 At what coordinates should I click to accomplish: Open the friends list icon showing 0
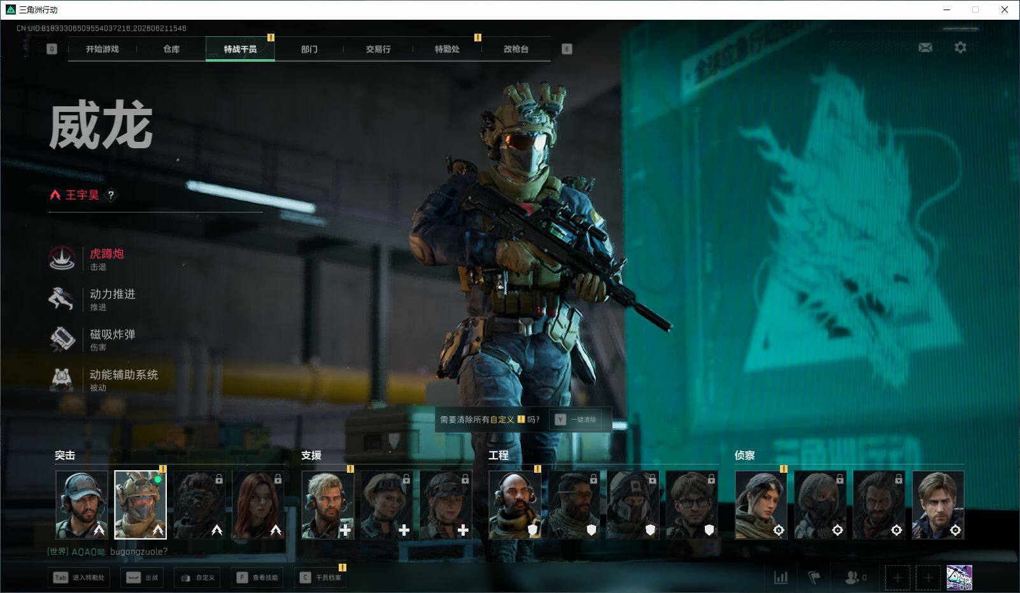click(x=856, y=577)
